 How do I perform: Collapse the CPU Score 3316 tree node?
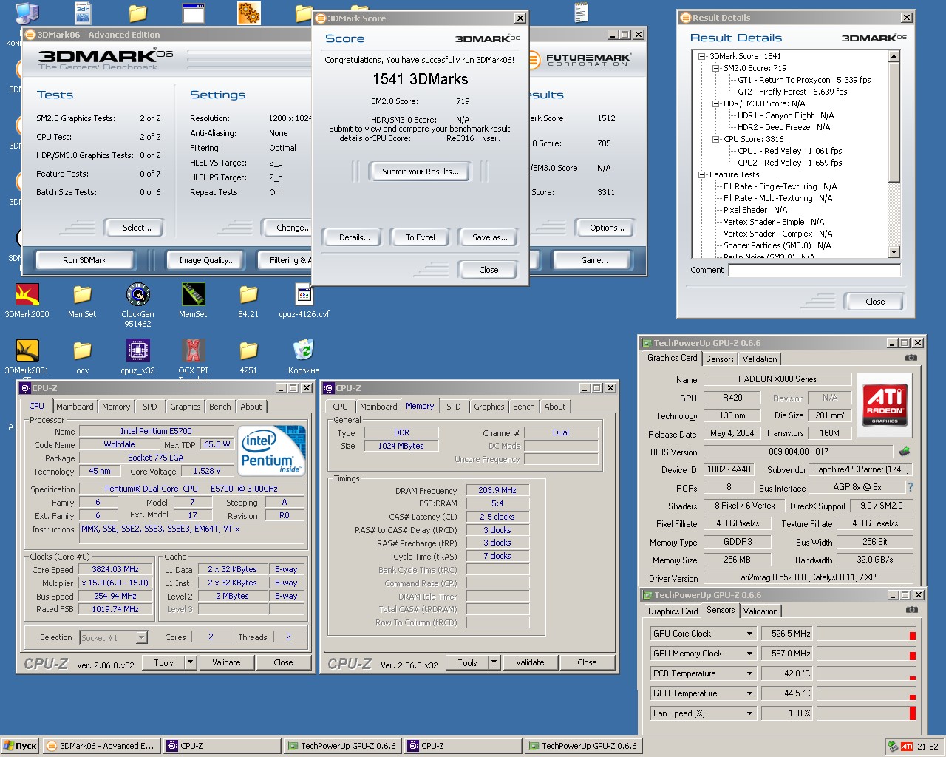(x=716, y=139)
